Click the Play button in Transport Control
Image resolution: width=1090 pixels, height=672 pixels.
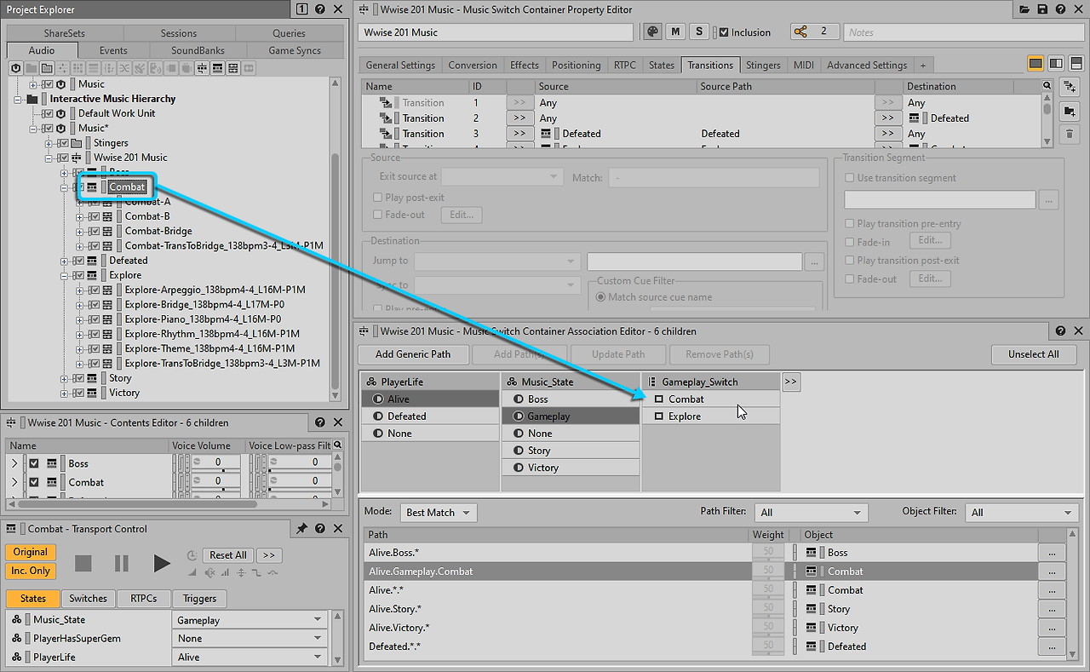[x=161, y=563]
